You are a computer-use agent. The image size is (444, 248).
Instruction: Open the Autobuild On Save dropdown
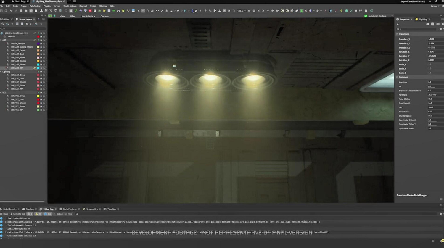click(x=392, y=16)
